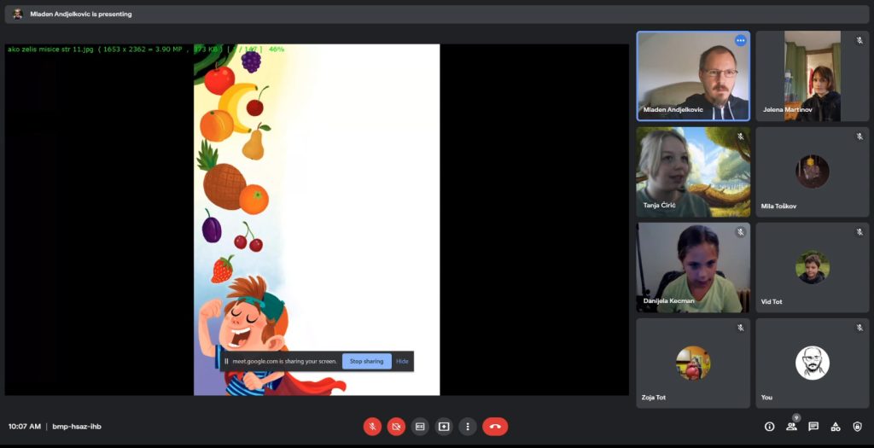Stop sharing the screen
874x448 pixels.
click(x=366, y=361)
